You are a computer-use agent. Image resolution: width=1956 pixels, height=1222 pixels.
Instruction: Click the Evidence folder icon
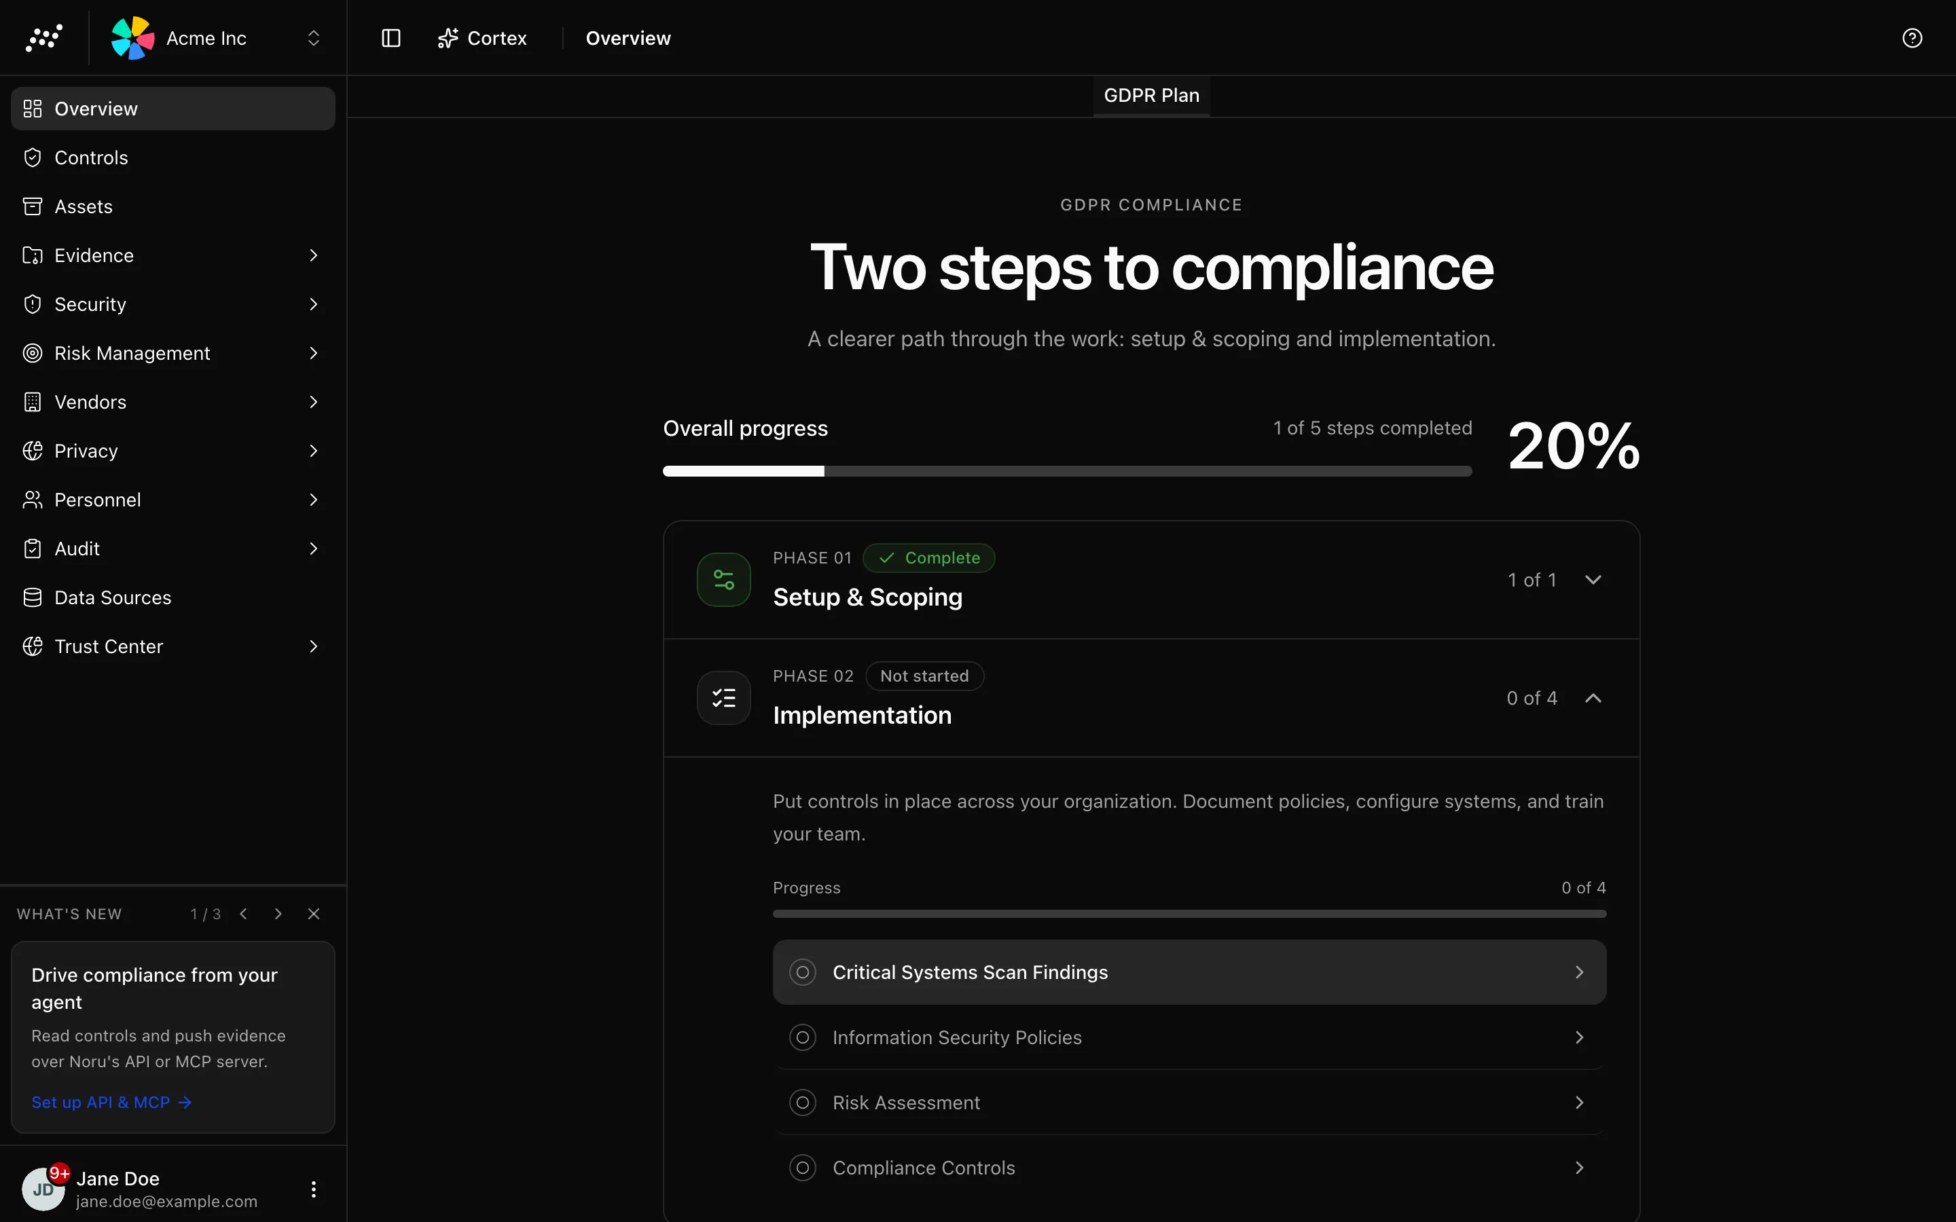33,255
